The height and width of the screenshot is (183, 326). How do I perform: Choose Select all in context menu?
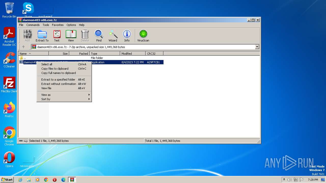pyautogui.click(x=64, y=64)
